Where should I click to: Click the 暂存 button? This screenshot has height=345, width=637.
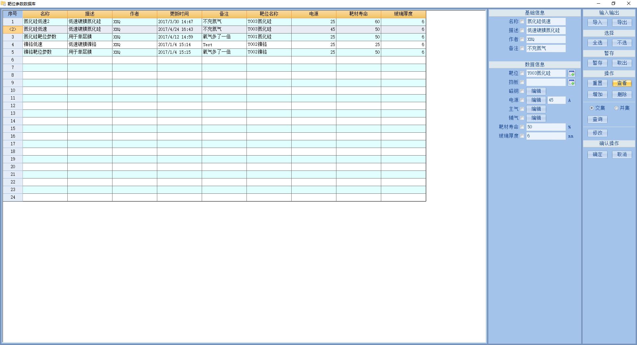pyautogui.click(x=598, y=63)
